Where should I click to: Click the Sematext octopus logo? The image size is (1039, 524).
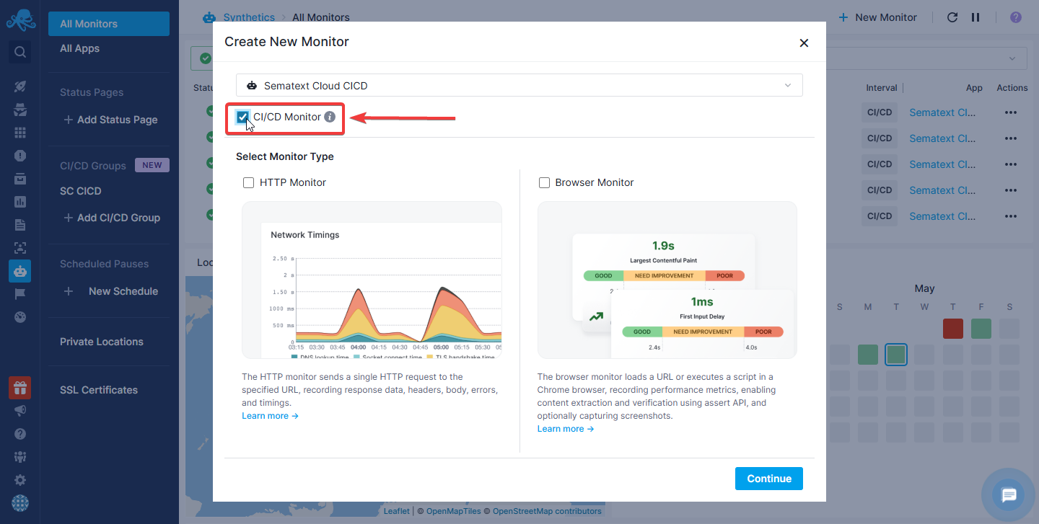(x=20, y=19)
